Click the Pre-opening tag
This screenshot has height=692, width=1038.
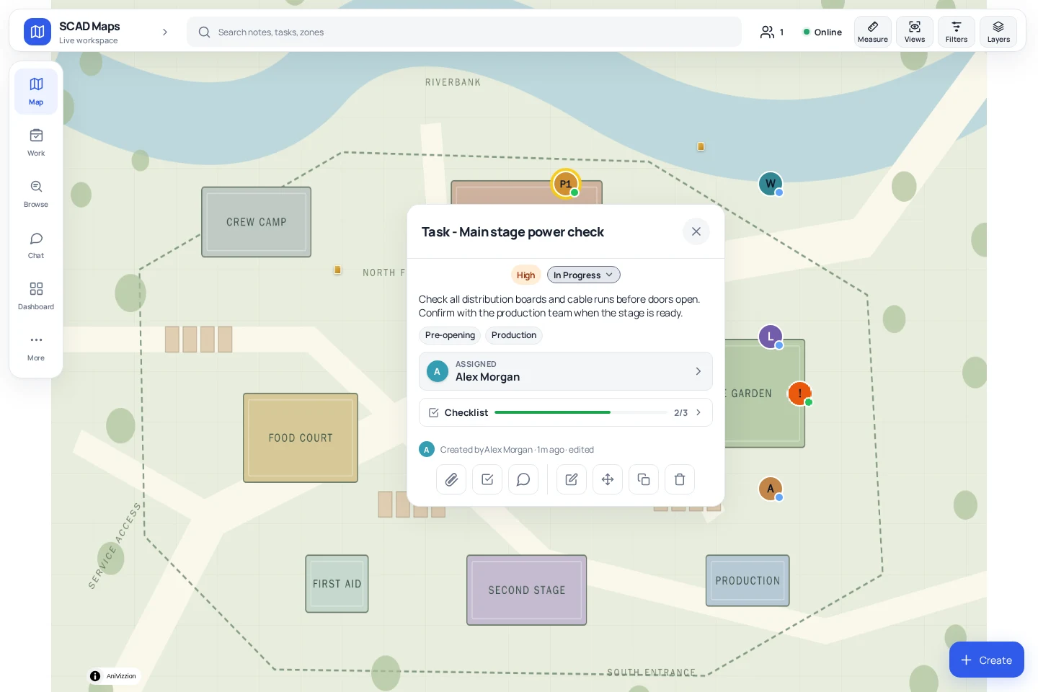pos(450,335)
